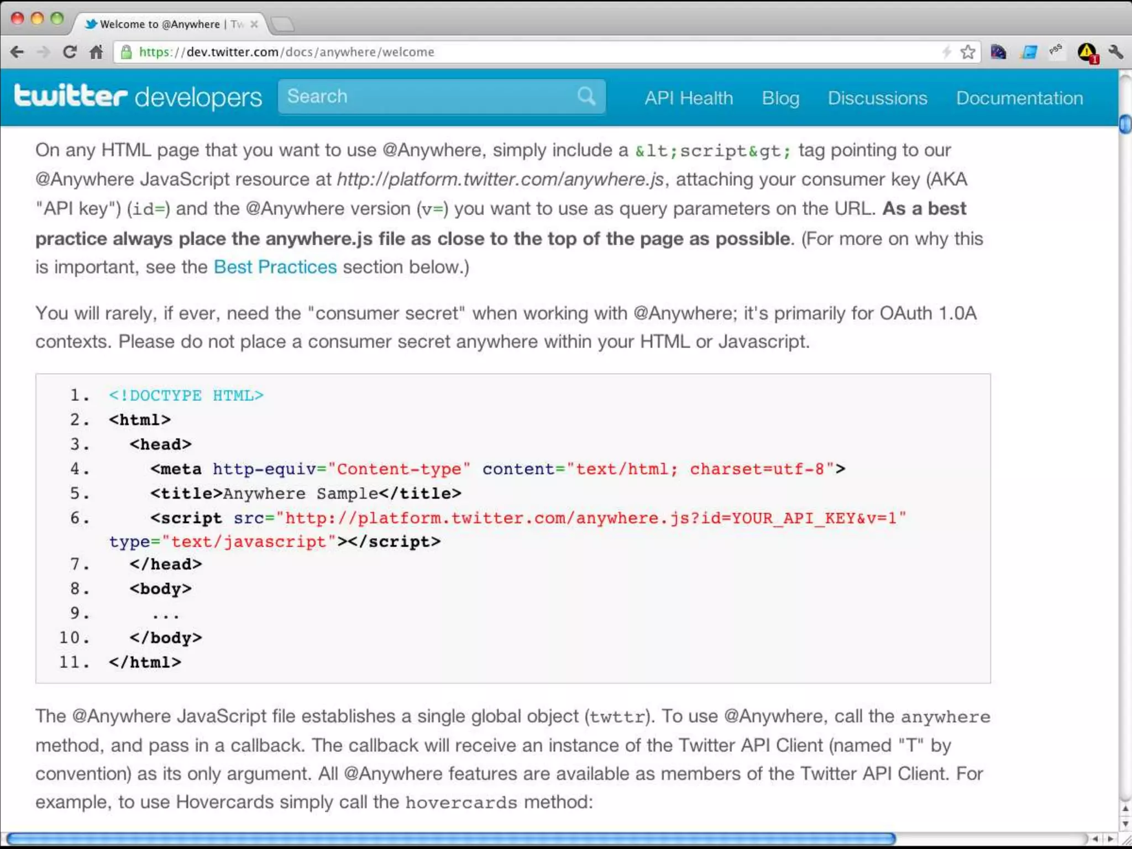
Task: Go to home page via house icon
Action: pyautogui.click(x=96, y=52)
